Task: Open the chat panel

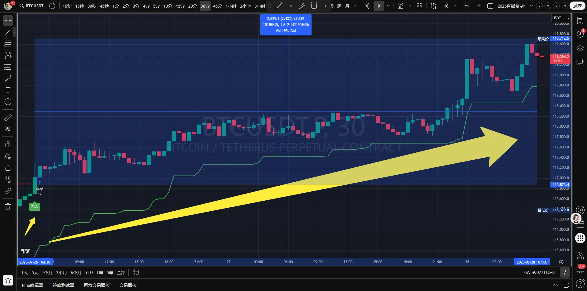Action: 580,63
